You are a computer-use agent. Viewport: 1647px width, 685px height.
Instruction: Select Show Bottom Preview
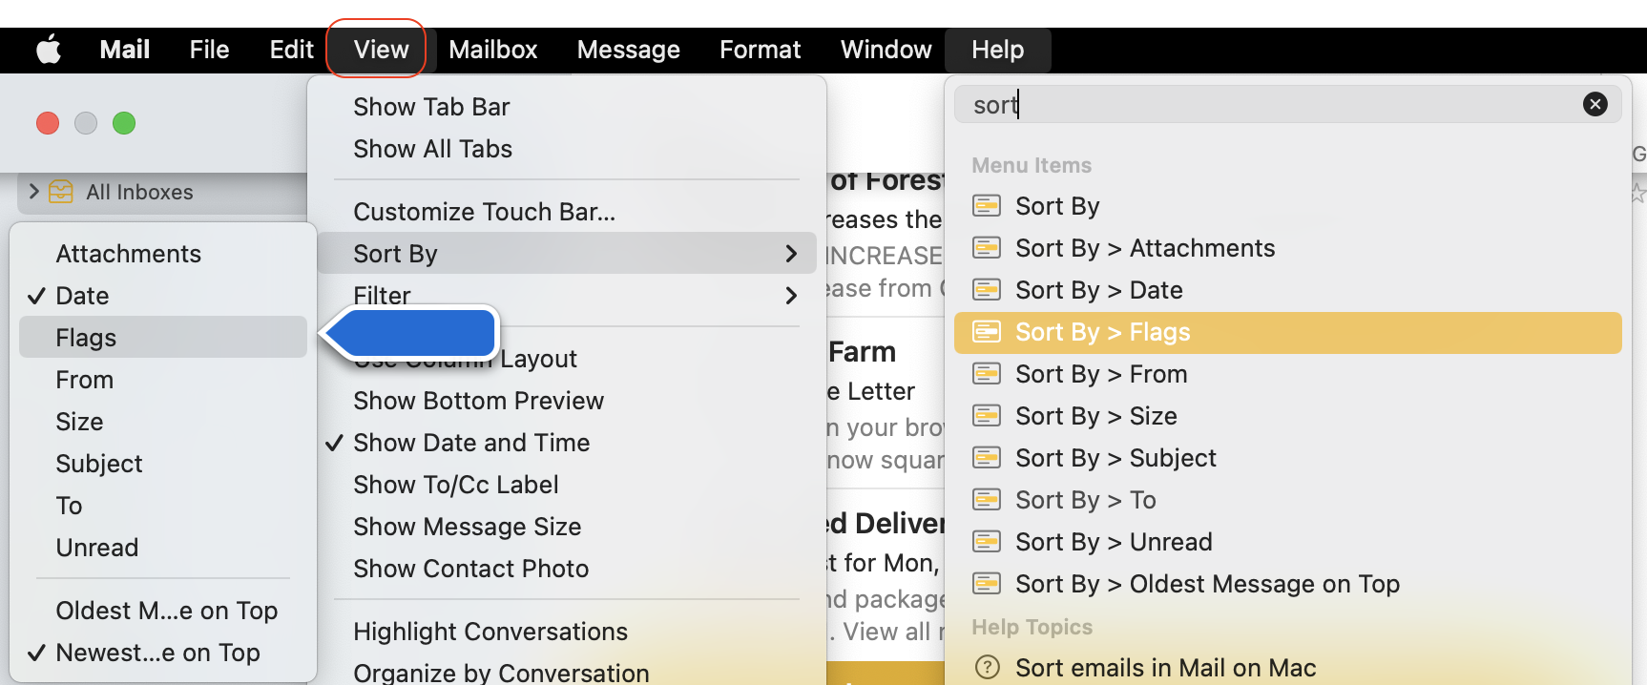[x=567, y=401]
